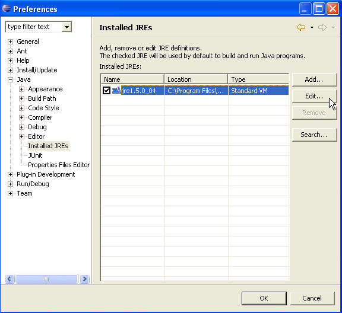Click the Add... button
This screenshot has height=313, width=342.
(x=314, y=79)
